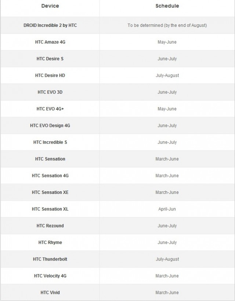Viewport: 235px width, 301px height.
Task: Click HTC Sensation XE device name
Action: pyautogui.click(x=50, y=192)
